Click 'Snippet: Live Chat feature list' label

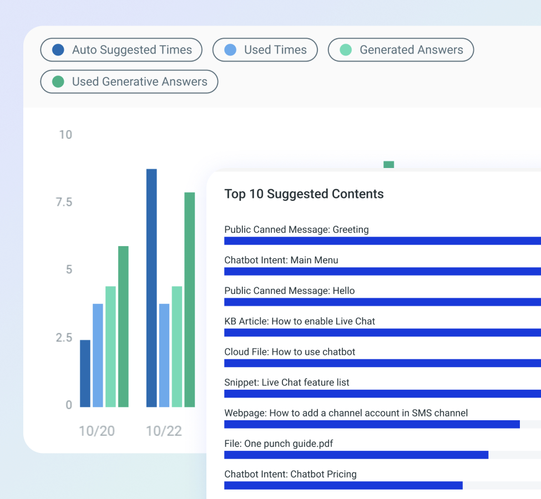click(287, 383)
